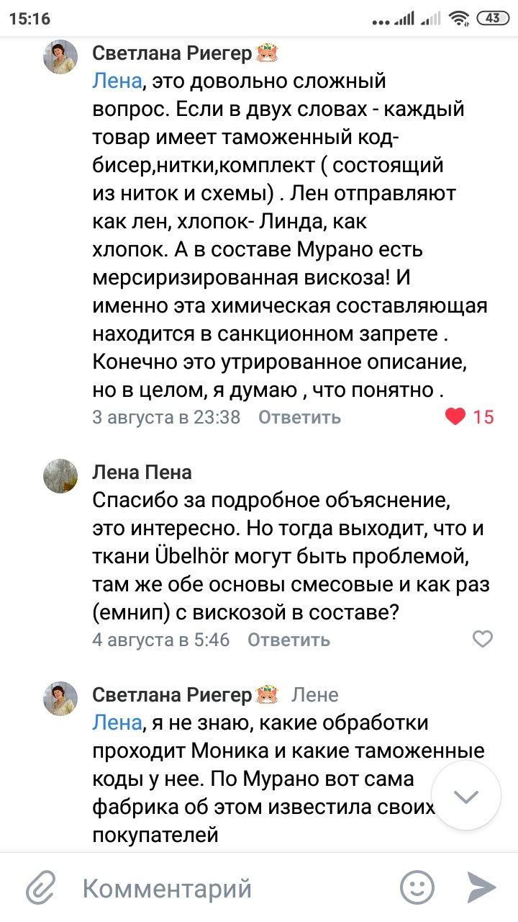Unlike the comment with 15 likes

[455, 416]
